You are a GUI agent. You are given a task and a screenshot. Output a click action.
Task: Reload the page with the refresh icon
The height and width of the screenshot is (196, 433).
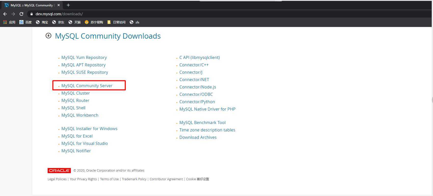coord(21,14)
